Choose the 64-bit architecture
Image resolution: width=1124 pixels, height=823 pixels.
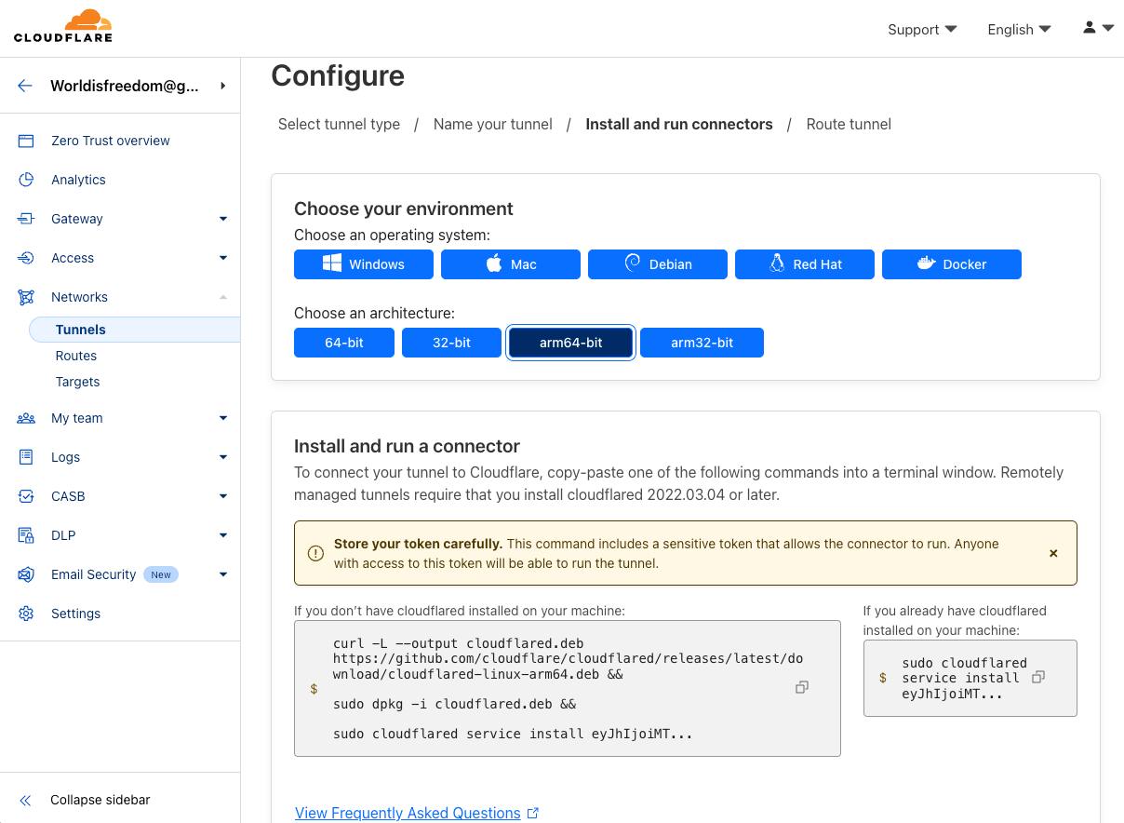point(344,343)
